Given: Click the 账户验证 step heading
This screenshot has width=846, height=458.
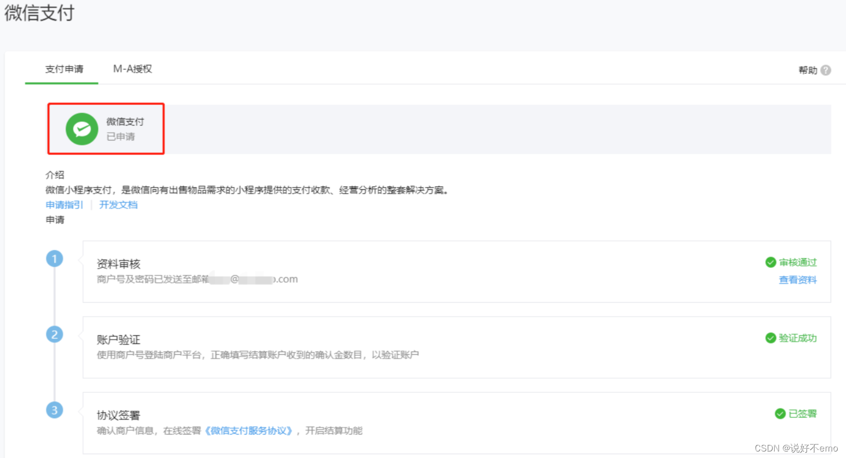Looking at the screenshot, I should coord(118,340).
